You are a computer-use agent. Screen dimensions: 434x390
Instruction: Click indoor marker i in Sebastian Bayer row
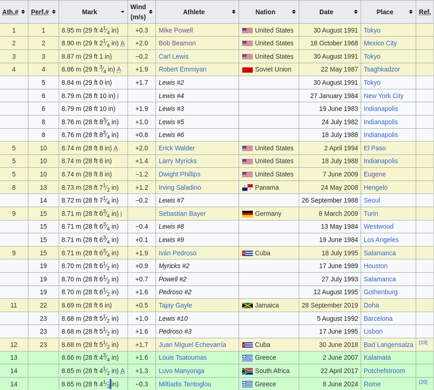(121, 214)
